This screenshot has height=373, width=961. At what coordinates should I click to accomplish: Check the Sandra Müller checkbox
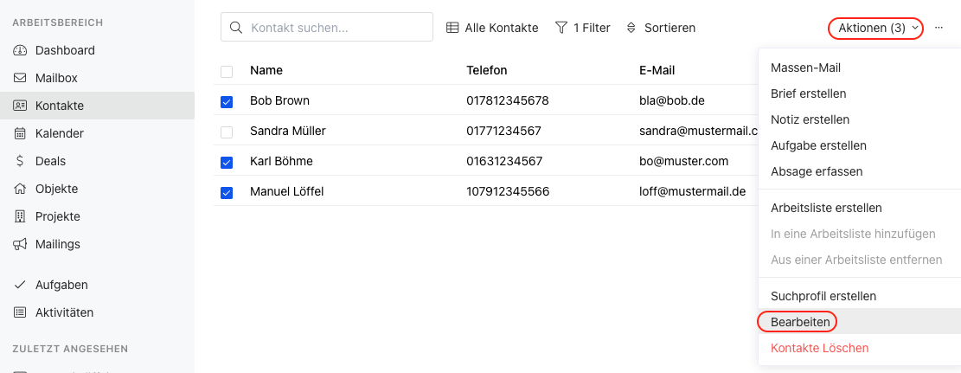click(227, 132)
